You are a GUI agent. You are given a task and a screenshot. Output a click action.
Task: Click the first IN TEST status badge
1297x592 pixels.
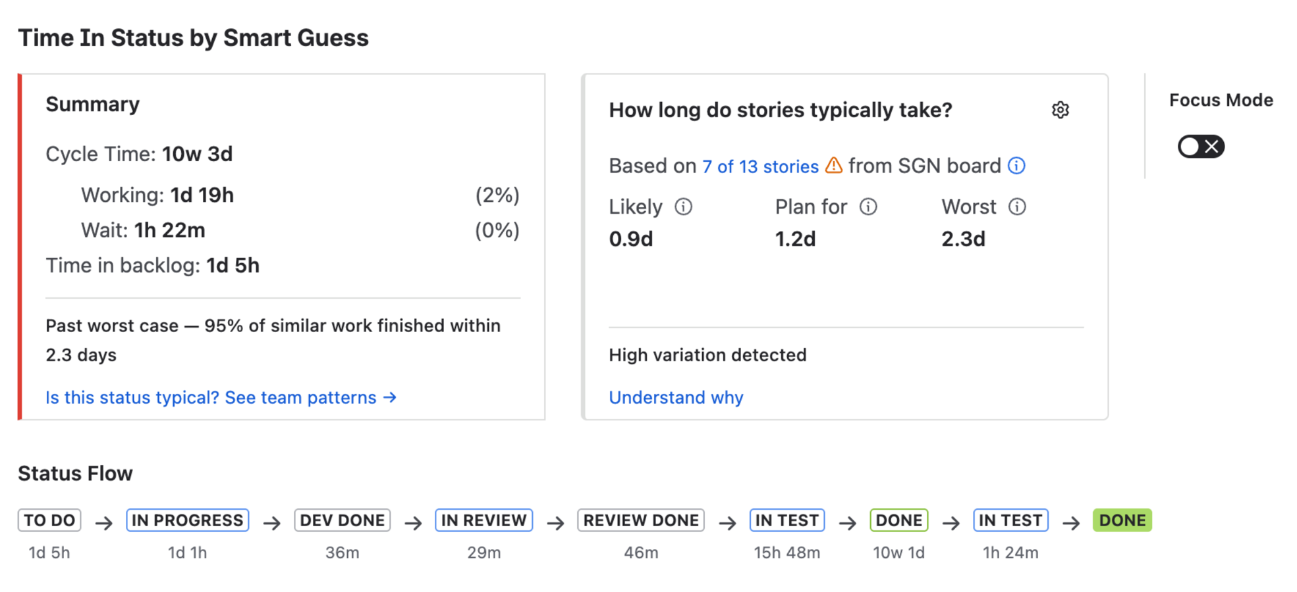point(787,520)
